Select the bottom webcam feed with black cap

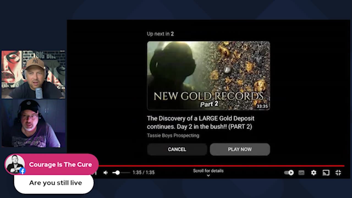click(33, 123)
